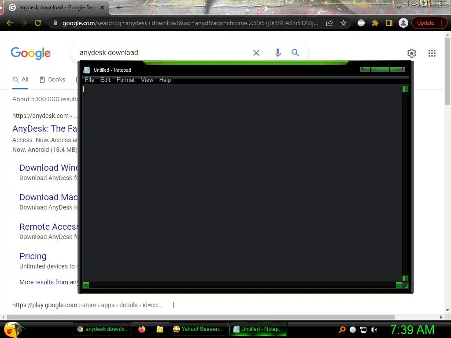The image size is (451, 338).
Task: Click the network tray icon
Action: [x=363, y=330]
